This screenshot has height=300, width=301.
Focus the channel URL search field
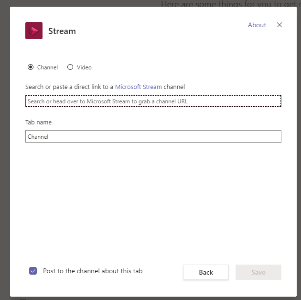click(153, 101)
